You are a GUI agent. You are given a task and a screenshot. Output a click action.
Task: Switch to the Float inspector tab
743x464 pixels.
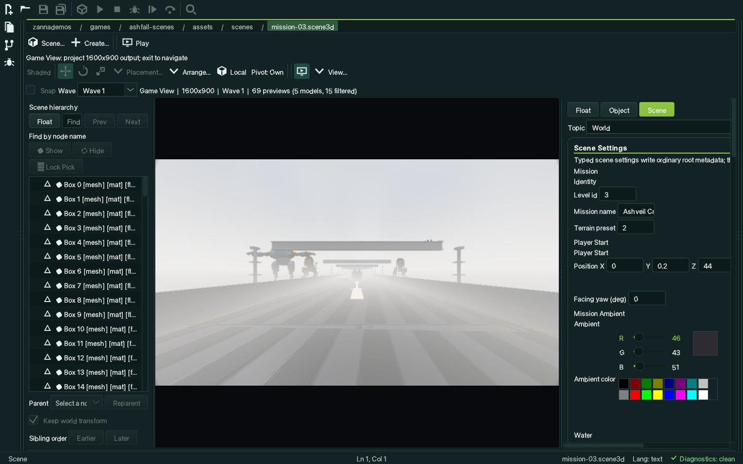coord(583,110)
